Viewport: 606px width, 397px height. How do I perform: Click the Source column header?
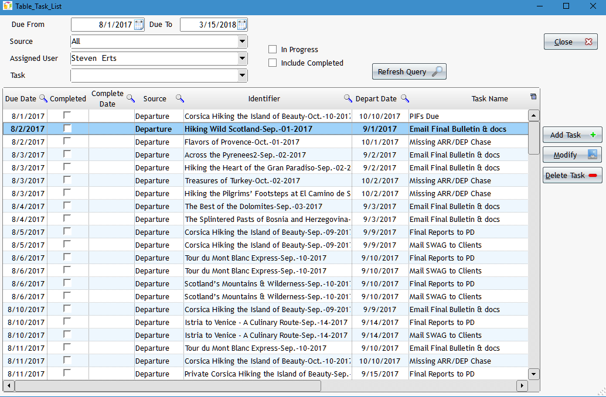[155, 99]
